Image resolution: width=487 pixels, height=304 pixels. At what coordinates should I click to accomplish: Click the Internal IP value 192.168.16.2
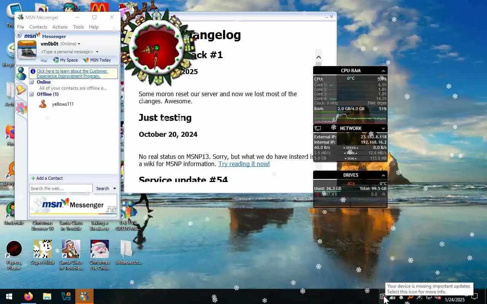374,142
